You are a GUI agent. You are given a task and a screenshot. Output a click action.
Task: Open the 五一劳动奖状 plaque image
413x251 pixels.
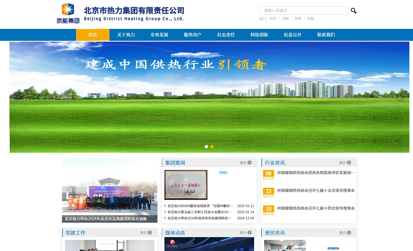pyautogui.click(x=186, y=185)
